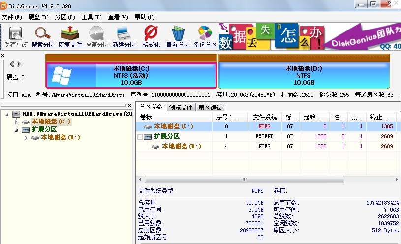Sort by the 序号 column header
The height and width of the screenshot is (244, 401).
pyautogui.click(x=230, y=117)
